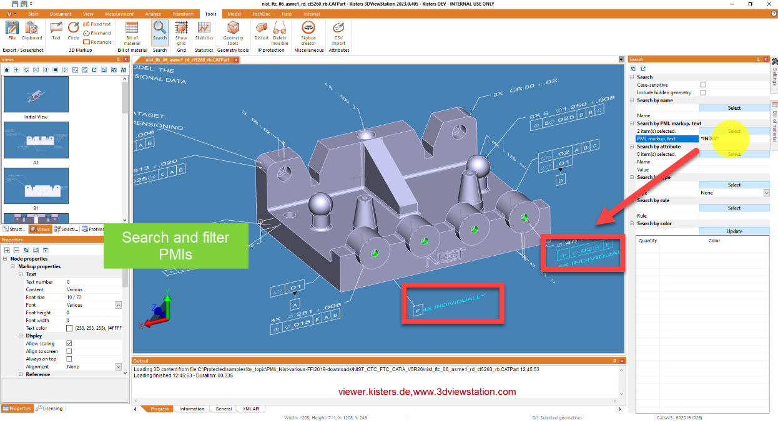Image resolution: width=778 pixels, height=421 pixels.
Task: Choose the Freehand markup tool
Action: click(97, 33)
